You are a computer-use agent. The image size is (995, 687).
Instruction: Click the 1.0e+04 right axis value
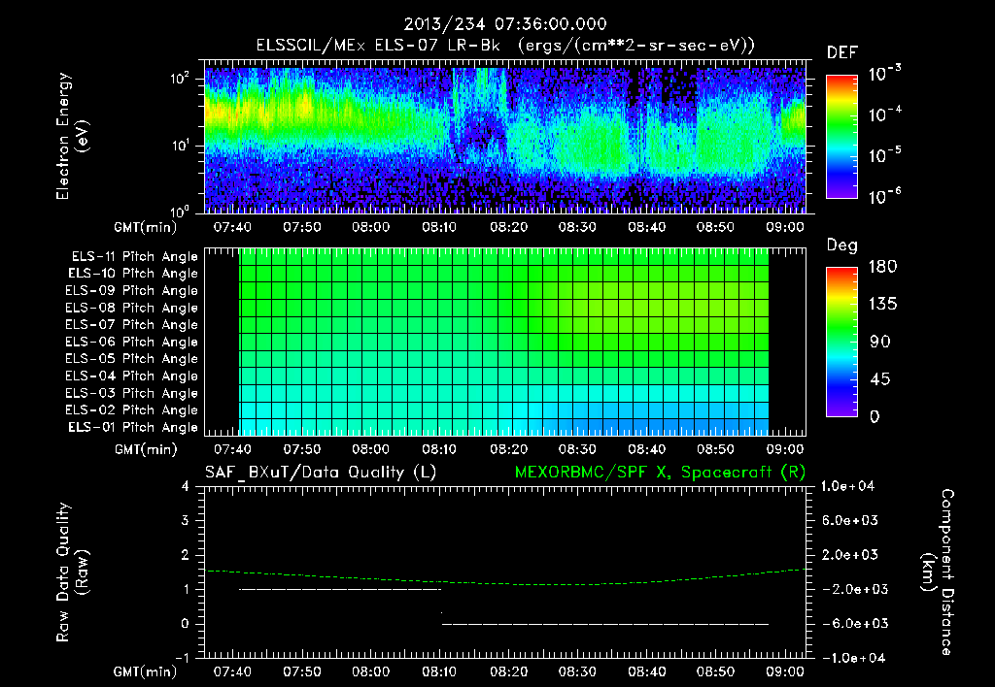tap(847, 486)
